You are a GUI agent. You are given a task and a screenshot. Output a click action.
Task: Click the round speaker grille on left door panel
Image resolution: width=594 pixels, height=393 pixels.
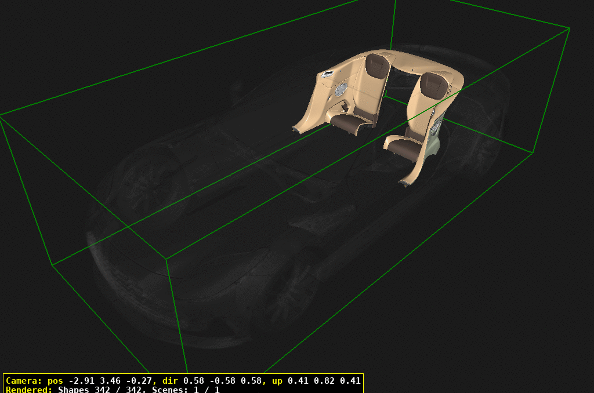341,89
